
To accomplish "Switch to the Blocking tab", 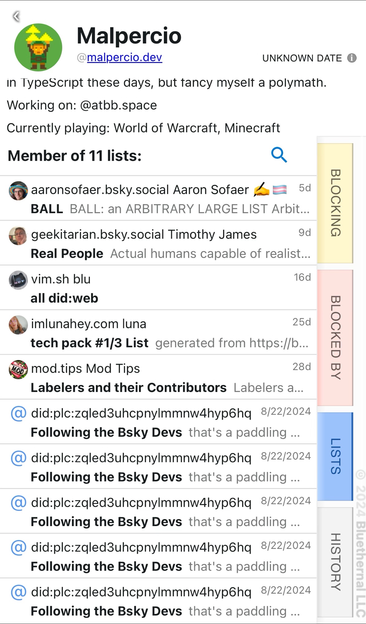I will pyautogui.click(x=335, y=203).
